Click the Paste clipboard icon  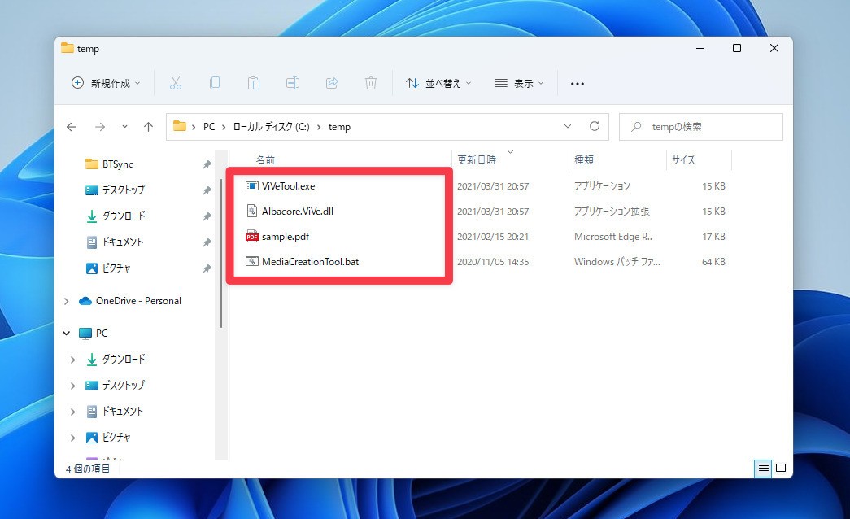[254, 83]
